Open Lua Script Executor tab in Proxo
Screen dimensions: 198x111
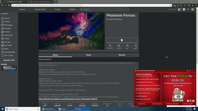(x=187, y=104)
